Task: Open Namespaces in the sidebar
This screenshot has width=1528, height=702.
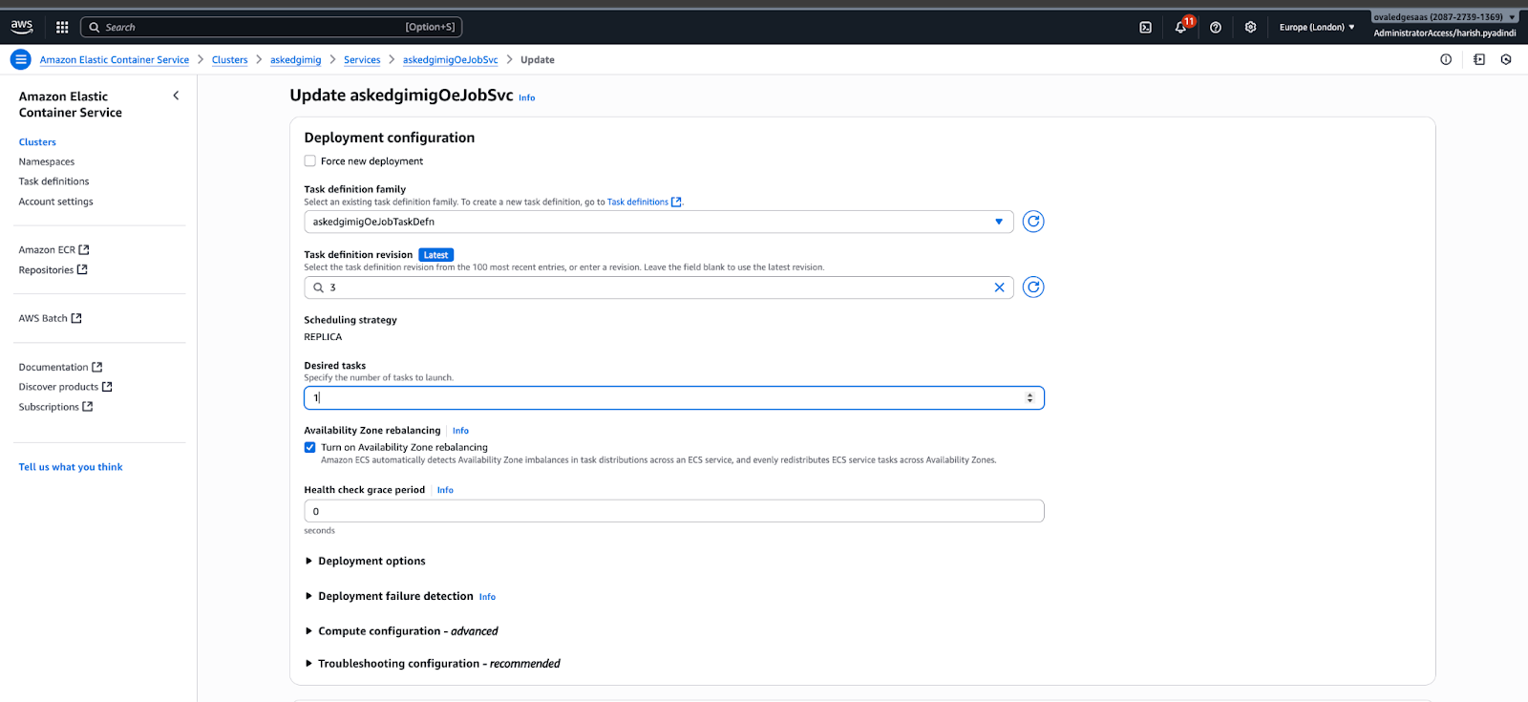Action: click(x=46, y=162)
